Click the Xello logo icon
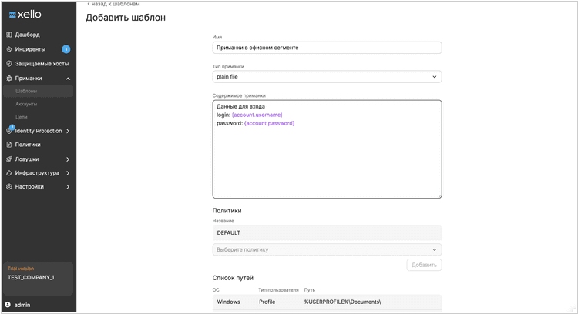The image size is (578, 314). click(12, 15)
